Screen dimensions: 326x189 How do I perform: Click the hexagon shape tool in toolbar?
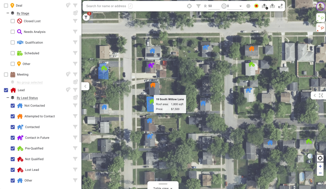coord(248,6)
